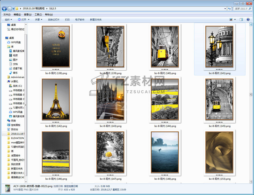This screenshot has height=195, width=254.
Task: Click the Back navigation arrow button
Action: (5, 9)
